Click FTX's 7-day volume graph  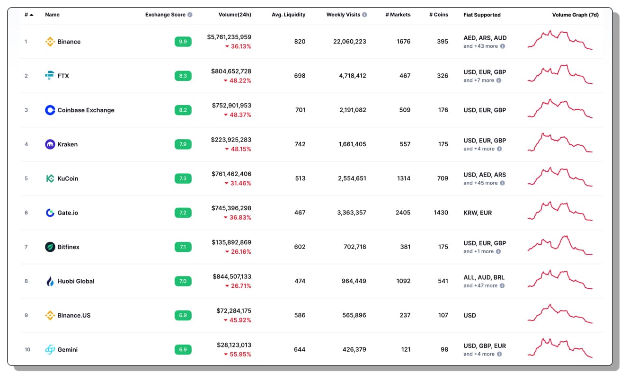coord(560,74)
